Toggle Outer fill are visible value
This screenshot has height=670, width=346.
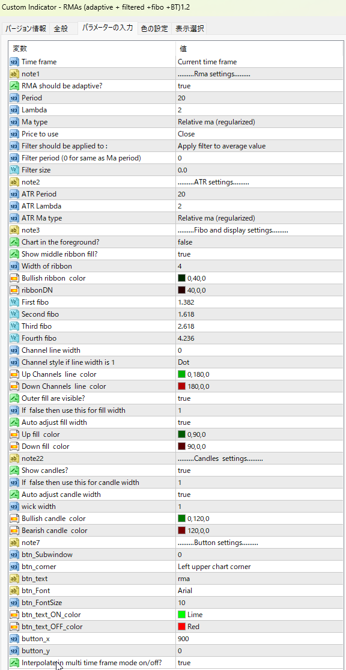(259, 398)
